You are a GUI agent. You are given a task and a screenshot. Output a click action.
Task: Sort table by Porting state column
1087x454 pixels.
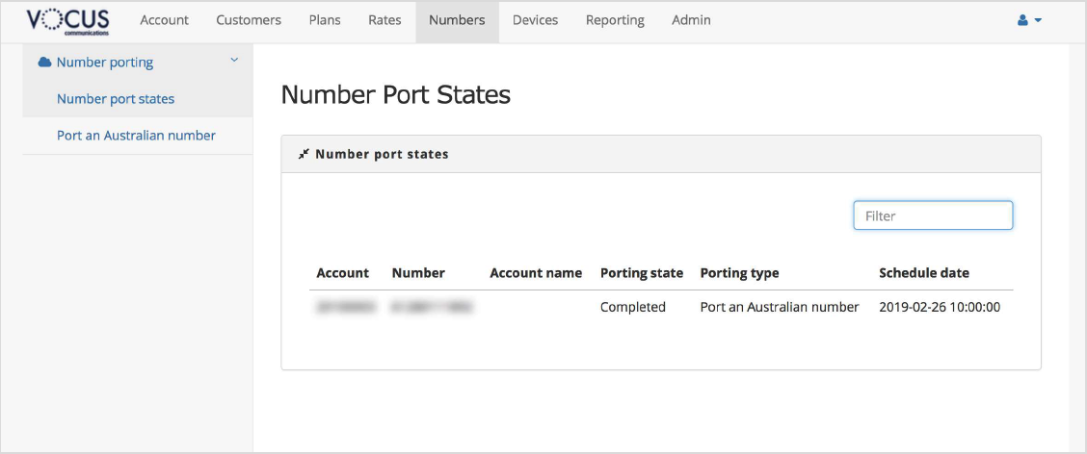coord(641,273)
